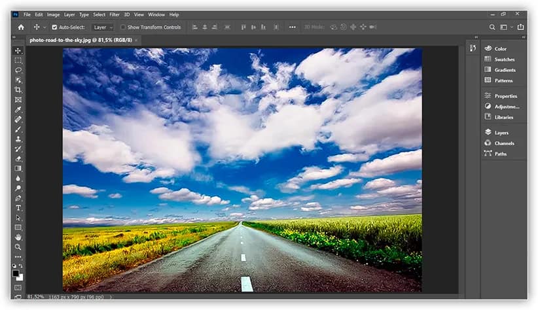This screenshot has width=538, height=310.
Task: Select the Horizontal Type tool
Action: click(x=18, y=207)
